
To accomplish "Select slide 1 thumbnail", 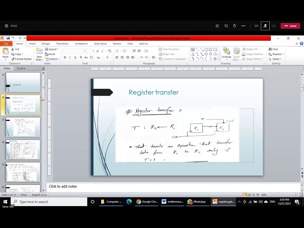I will pos(23,82).
